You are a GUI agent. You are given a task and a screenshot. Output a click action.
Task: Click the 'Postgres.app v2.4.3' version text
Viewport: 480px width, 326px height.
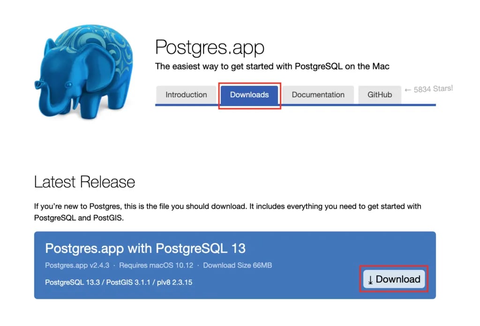(x=77, y=266)
